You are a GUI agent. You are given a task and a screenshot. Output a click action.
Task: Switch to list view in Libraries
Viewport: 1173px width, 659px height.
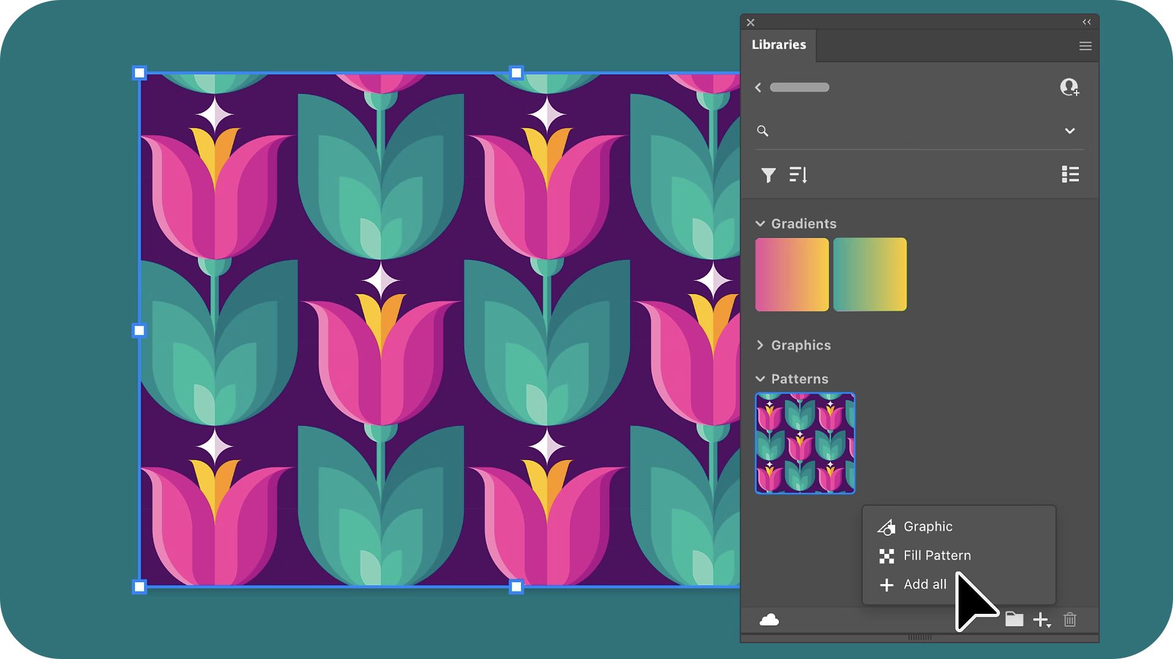click(1071, 175)
